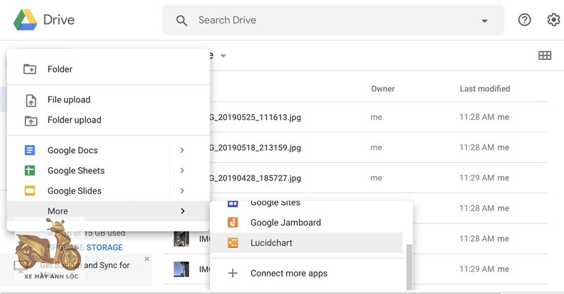Choose Folder upload menu entry

pyautogui.click(x=109, y=120)
